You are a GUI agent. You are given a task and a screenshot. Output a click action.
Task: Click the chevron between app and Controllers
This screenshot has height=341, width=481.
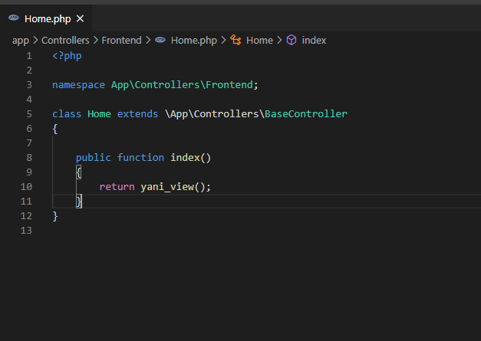pos(35,40)
